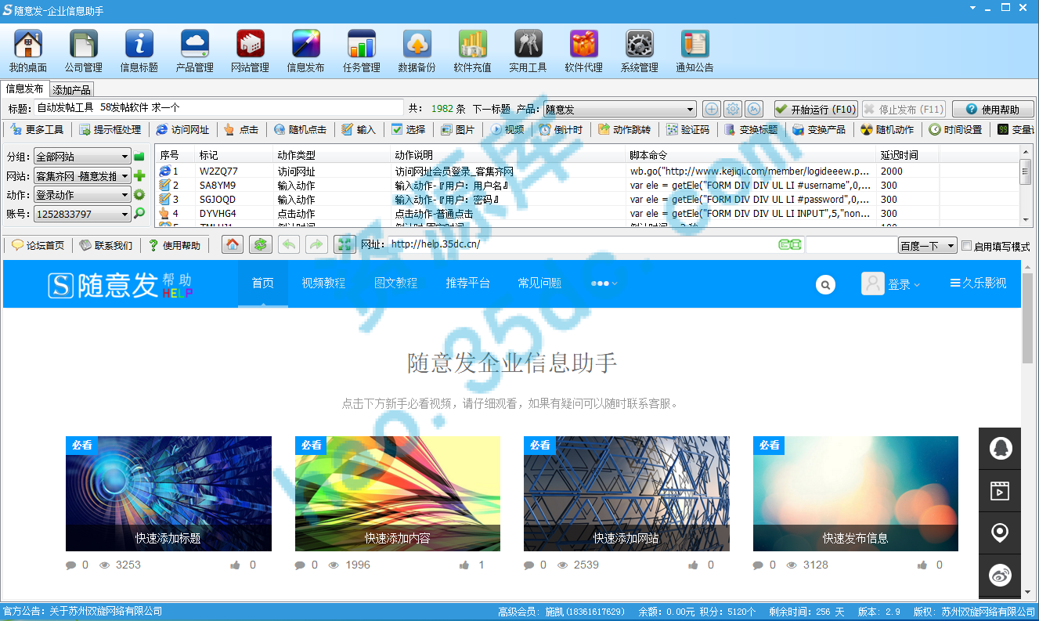This screenshot has height=621, width=1039.
Task: Click 更多工具 in action toolbar
Action: pos(37,129)
